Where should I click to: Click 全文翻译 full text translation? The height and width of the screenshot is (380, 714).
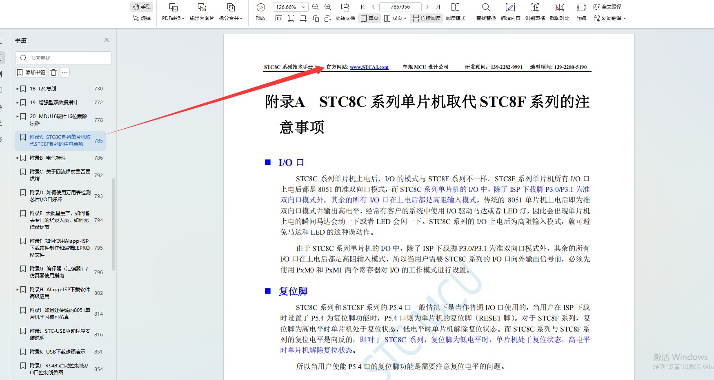point(607,7)
